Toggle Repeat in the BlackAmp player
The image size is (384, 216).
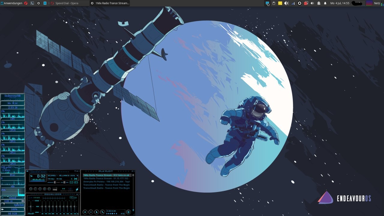tap(70, 189)
